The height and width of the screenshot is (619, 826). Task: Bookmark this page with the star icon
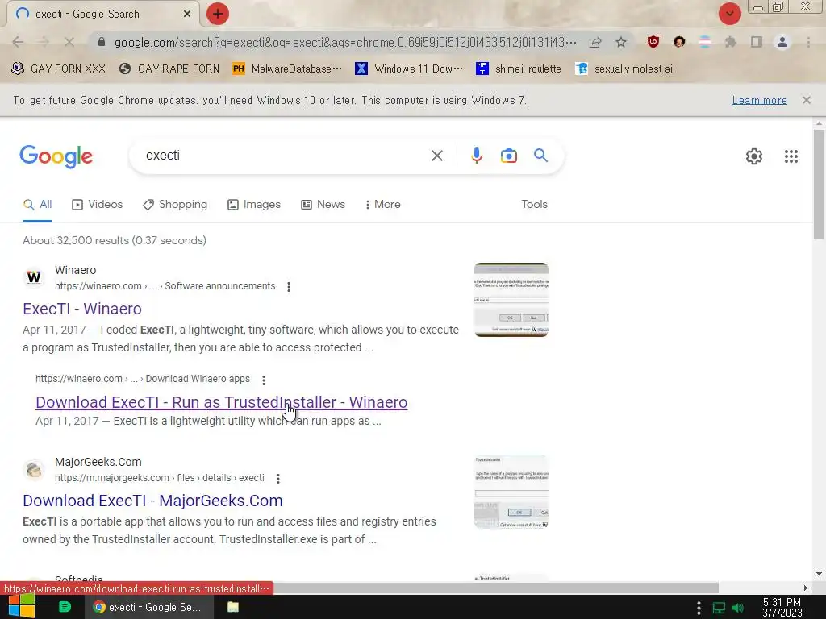[621, 42]
